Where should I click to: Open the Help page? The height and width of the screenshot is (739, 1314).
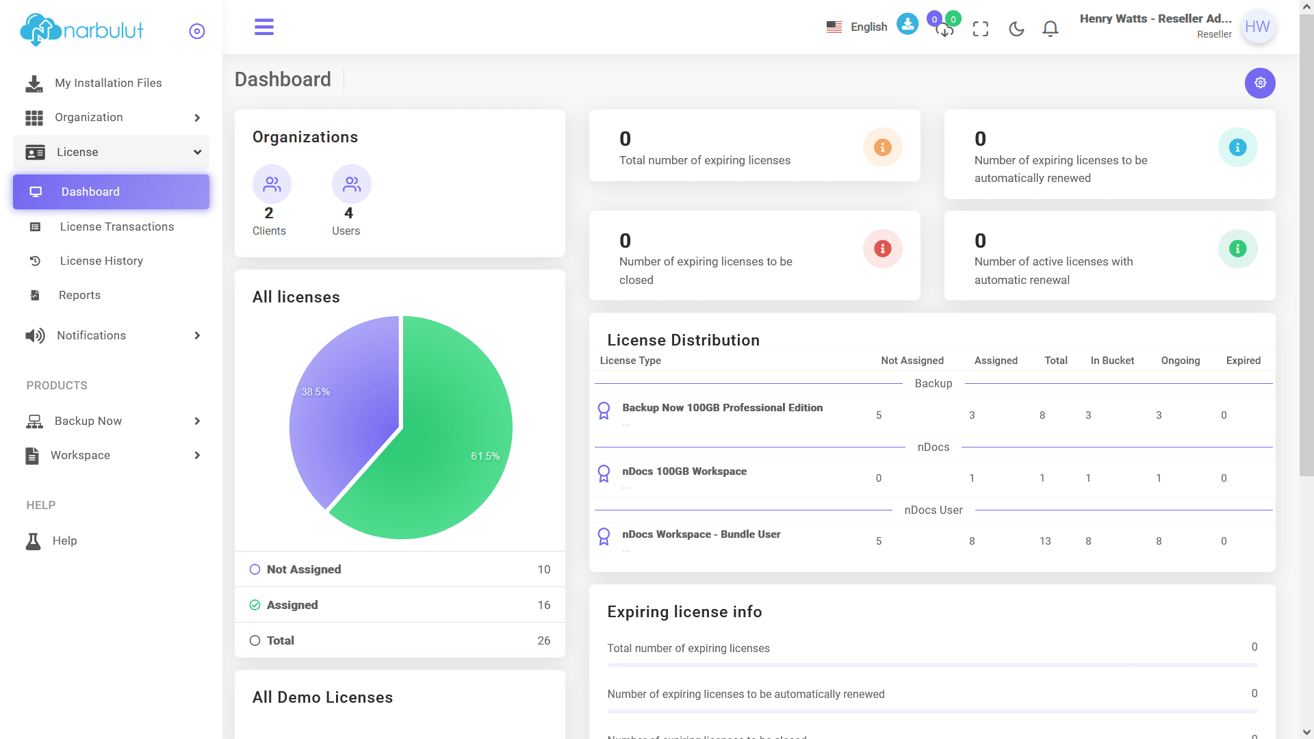pos(65,541)
